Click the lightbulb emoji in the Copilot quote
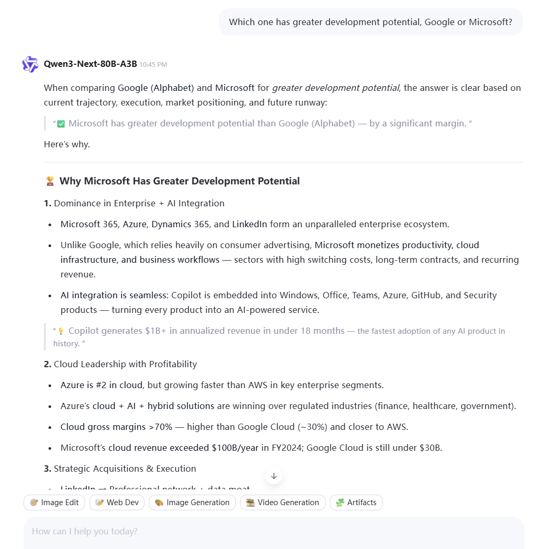 point(61,331)
